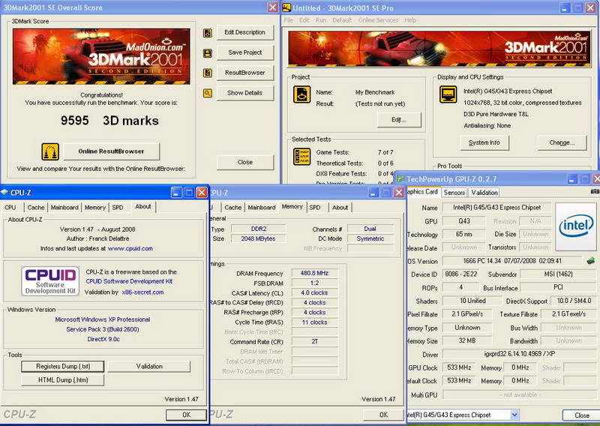This screenshot has height=426, width=600.
Task: Click the Edit Description icon
Action: coord(208,33)
